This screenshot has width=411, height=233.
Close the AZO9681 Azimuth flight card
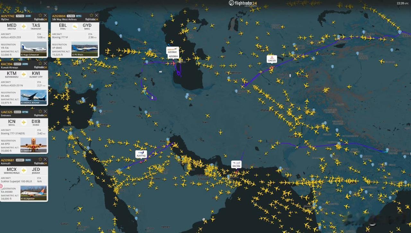point(45,159)
